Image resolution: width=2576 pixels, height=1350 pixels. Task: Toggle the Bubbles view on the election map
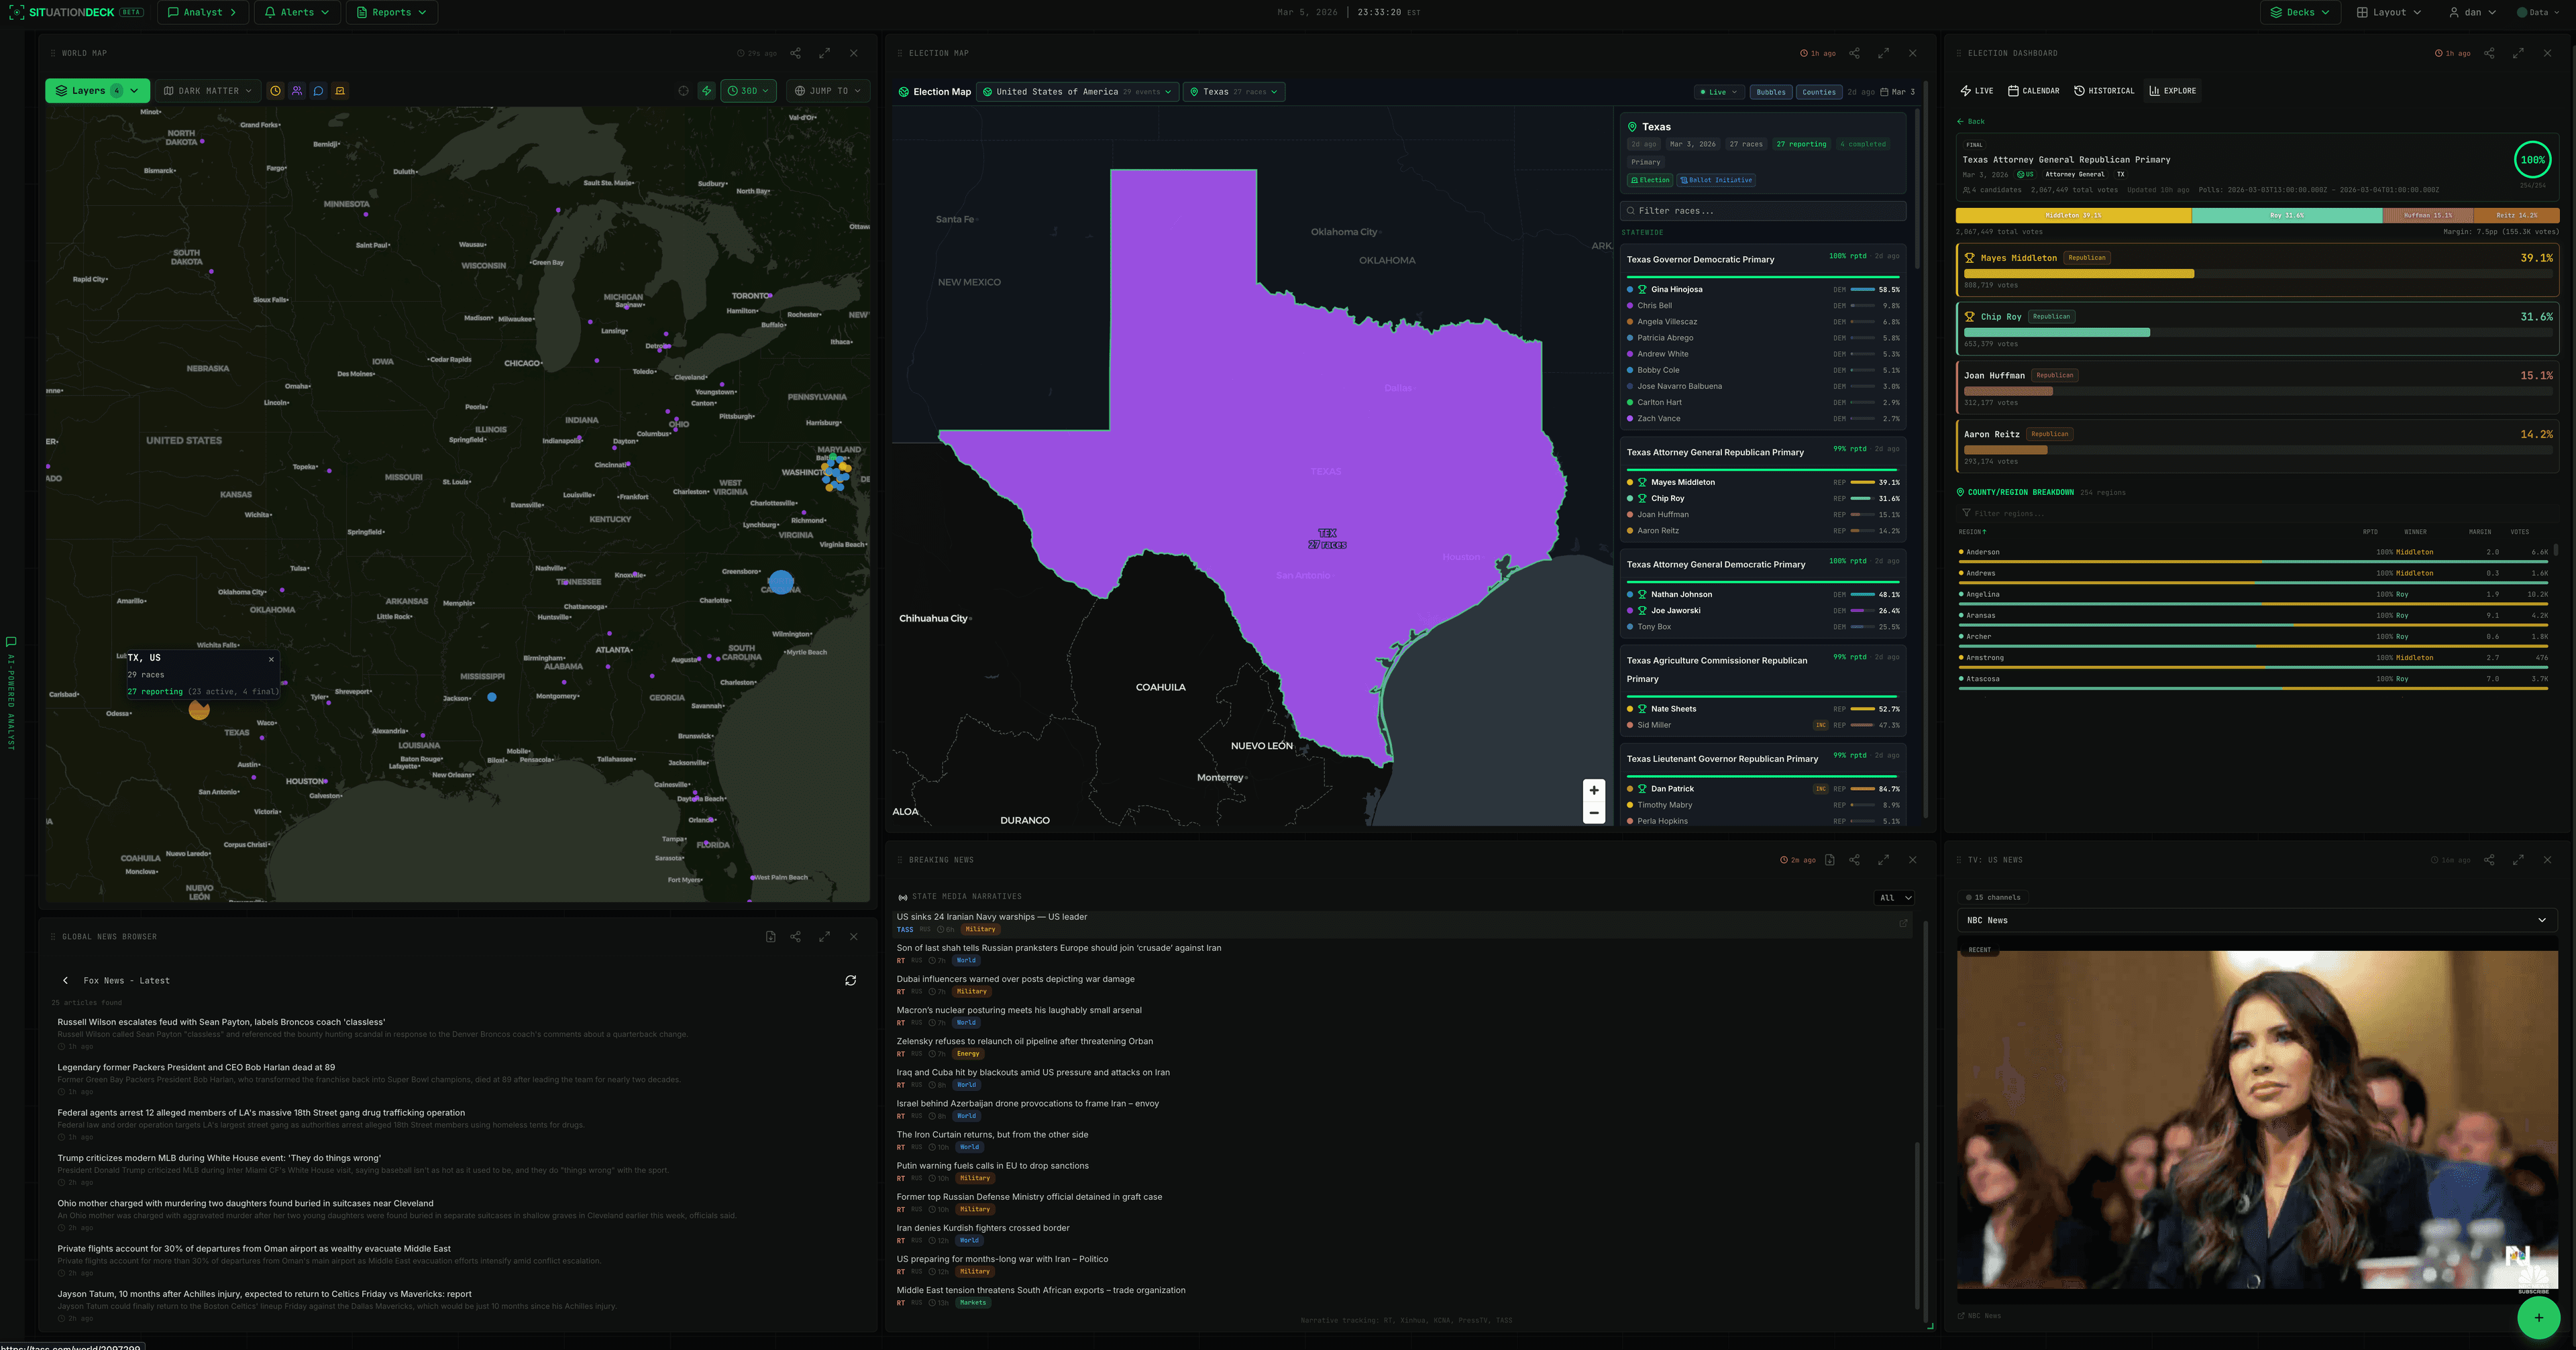pyautogui.click(x=1771, y=91)
